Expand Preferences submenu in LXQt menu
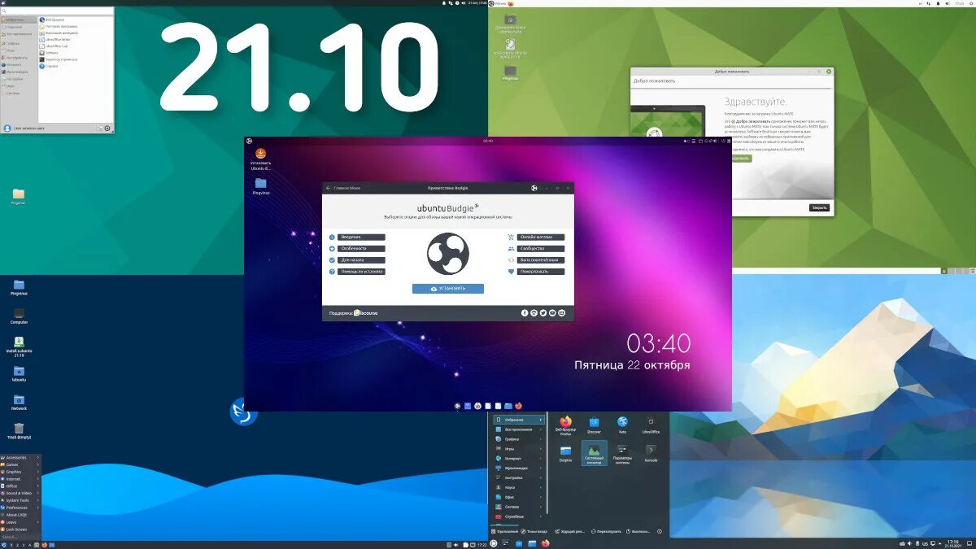Viewport: 976px width, 549px height. (x=20, y=508)
